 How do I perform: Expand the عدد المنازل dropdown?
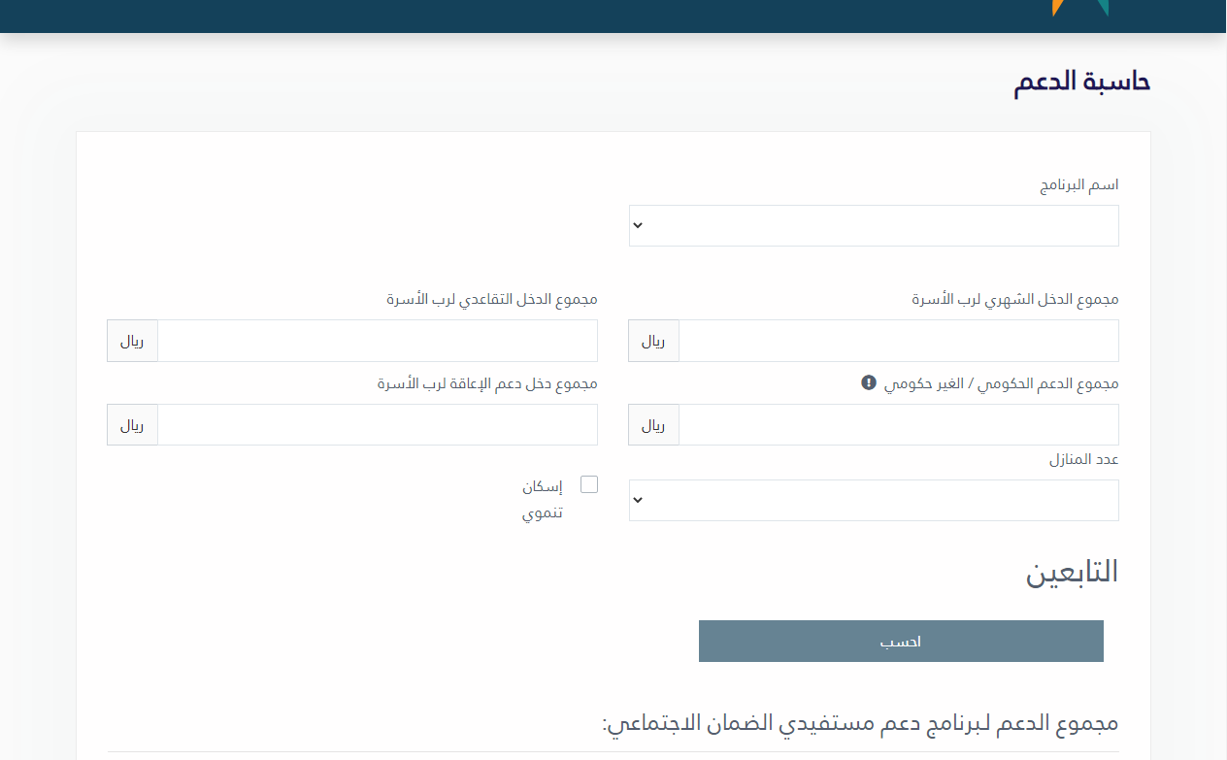874,500
